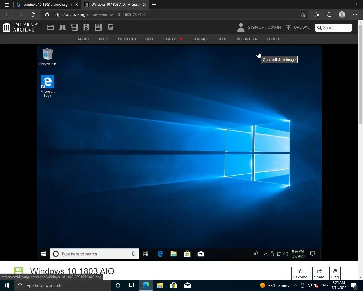Open the Internet Archive web (Wayback) icon
This screenshot has height=291, width=363.
point(50,27)
